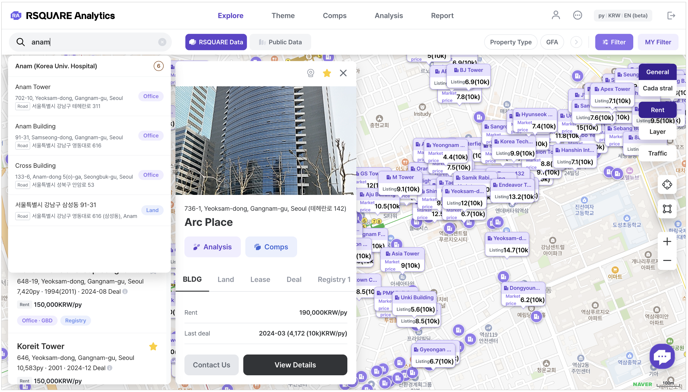
Task: Click the Contact Us button
Action: click(212, 365)
